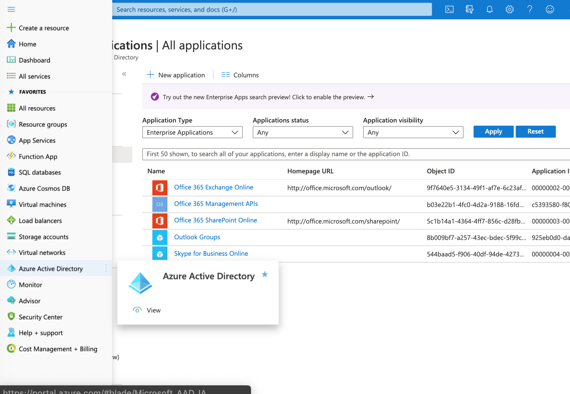Click View in the Azure Active Directory popup

point(153,310)
